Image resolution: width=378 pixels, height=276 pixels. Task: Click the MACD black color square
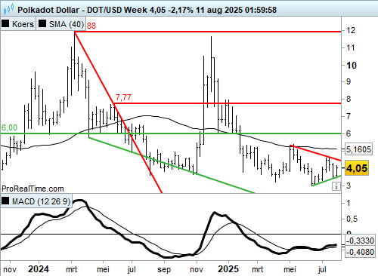pos(5,201)
